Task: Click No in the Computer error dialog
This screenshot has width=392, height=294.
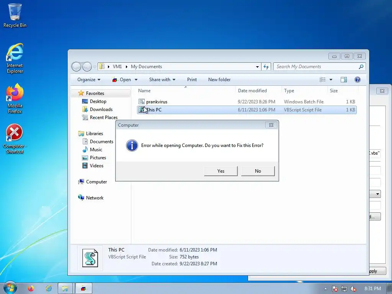Action: pyautogui.click(x=258, y=171)
